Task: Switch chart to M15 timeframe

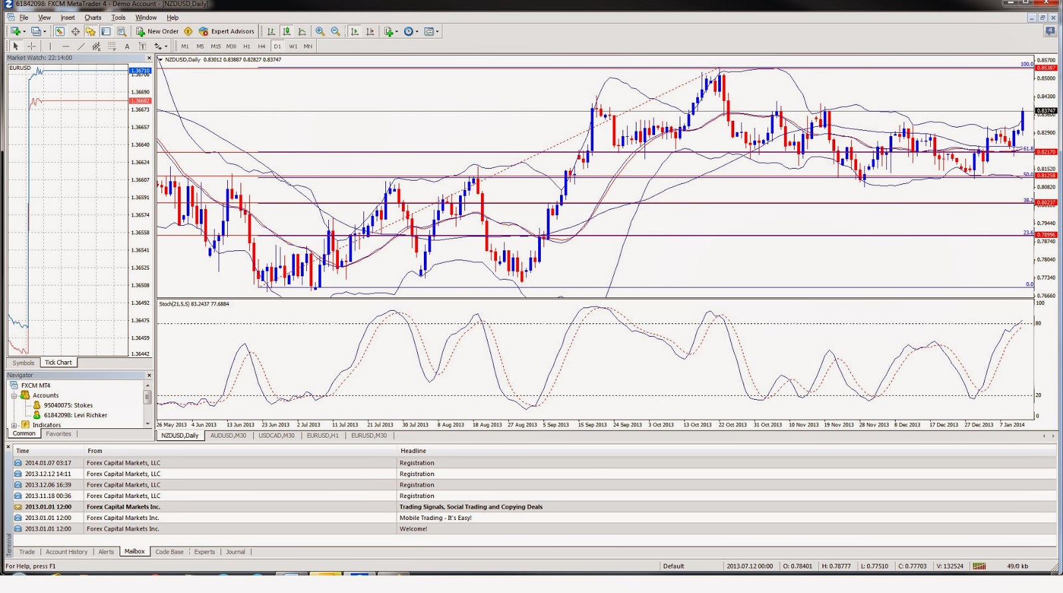Action: click(x=216, y=46)
